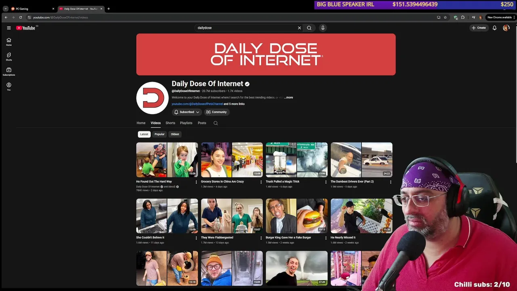Open The Dumbest Drivers Ever thumbnail
Screen dimensions: 517x291
(x=361, y=160)
